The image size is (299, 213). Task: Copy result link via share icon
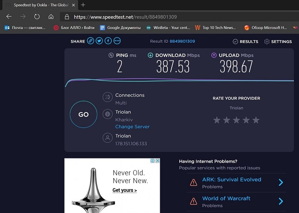coord(91,41)
